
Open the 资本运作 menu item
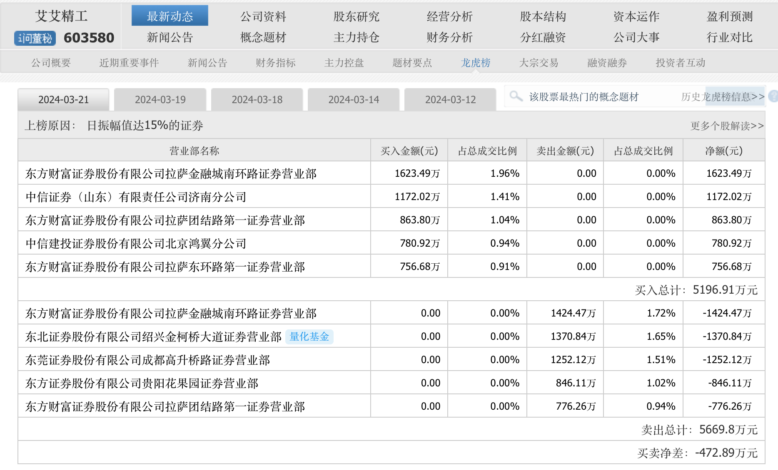636,16
